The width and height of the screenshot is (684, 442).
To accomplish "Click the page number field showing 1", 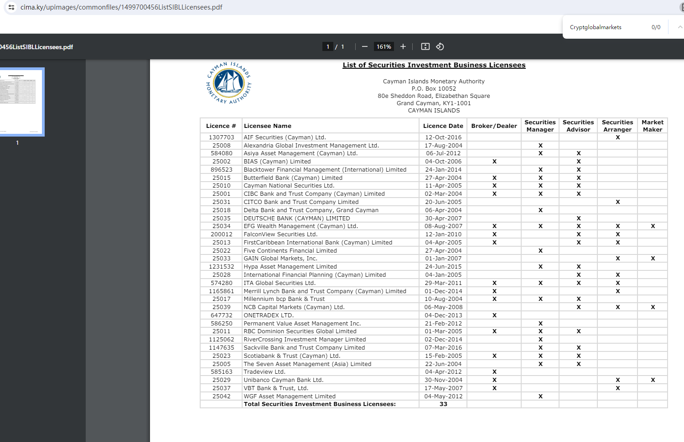I will point(328,46).
